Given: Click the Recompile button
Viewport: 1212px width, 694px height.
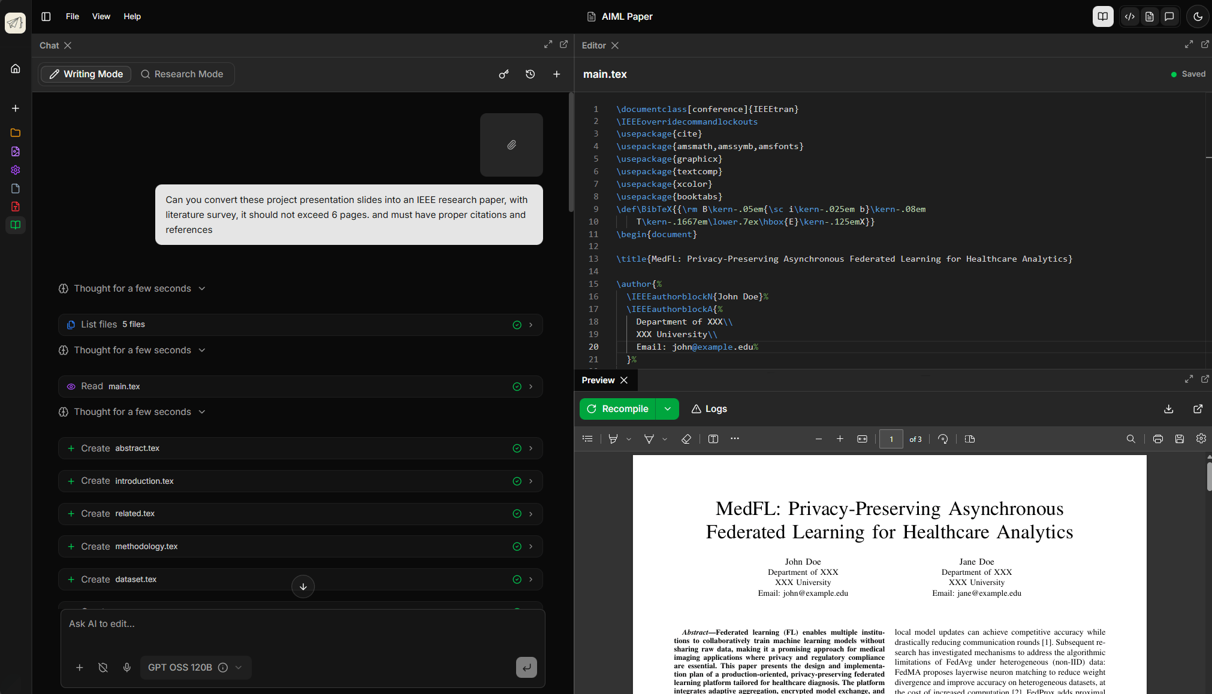Looking at the screenshot, I should point(618,409).
